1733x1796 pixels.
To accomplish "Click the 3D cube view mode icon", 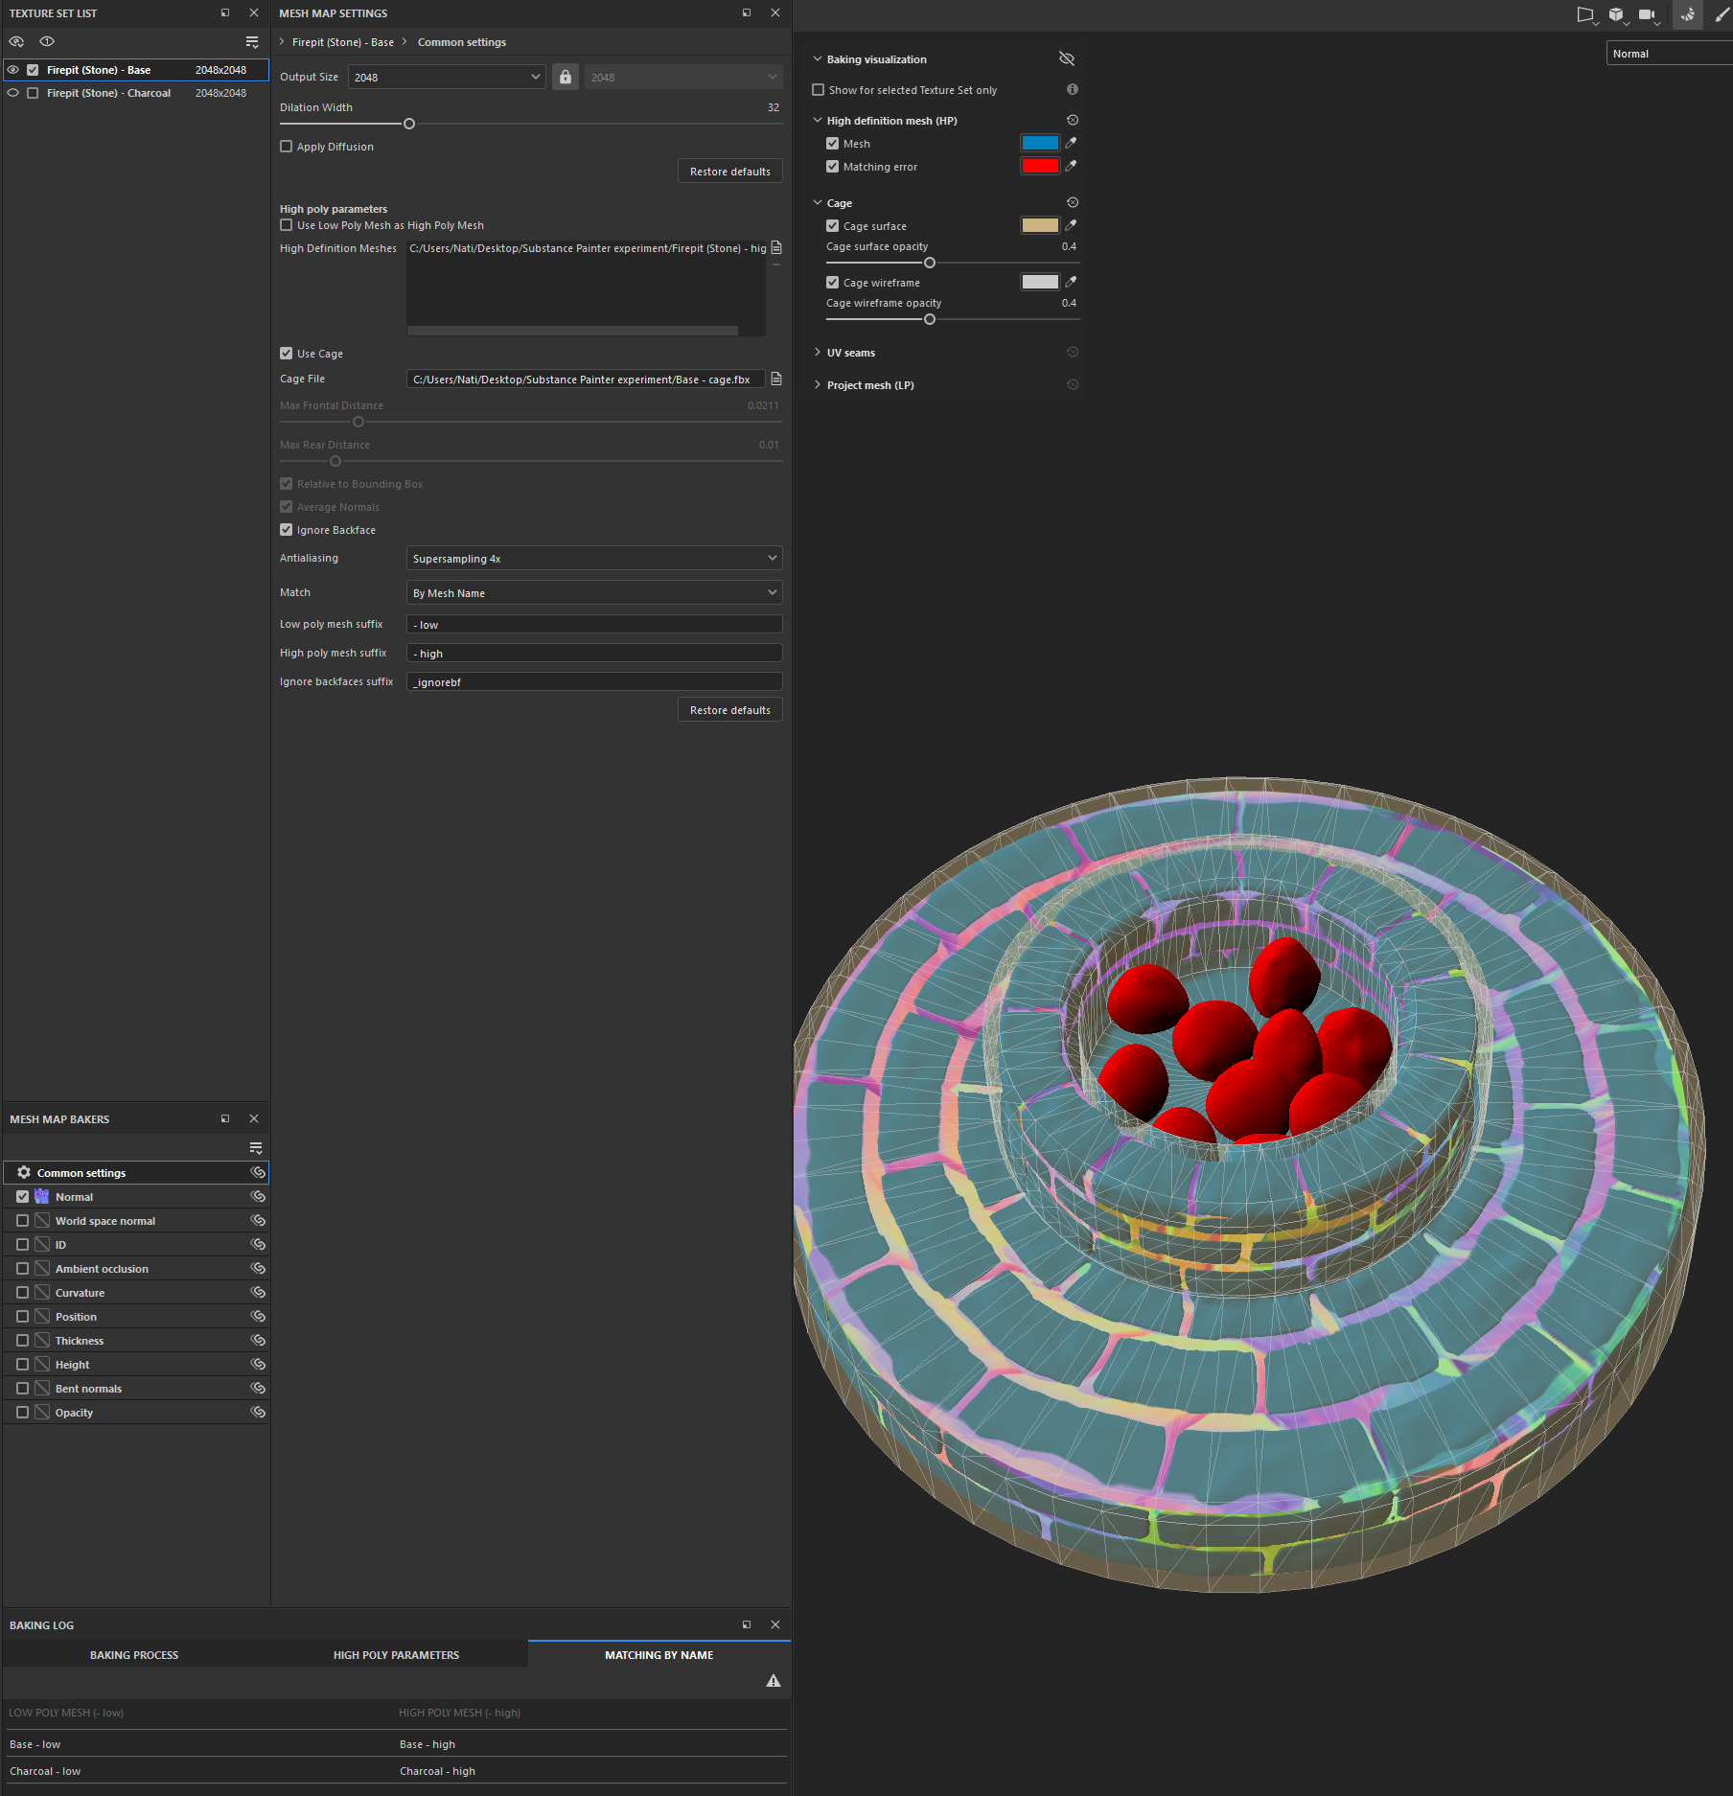I will click(1616, 13).
